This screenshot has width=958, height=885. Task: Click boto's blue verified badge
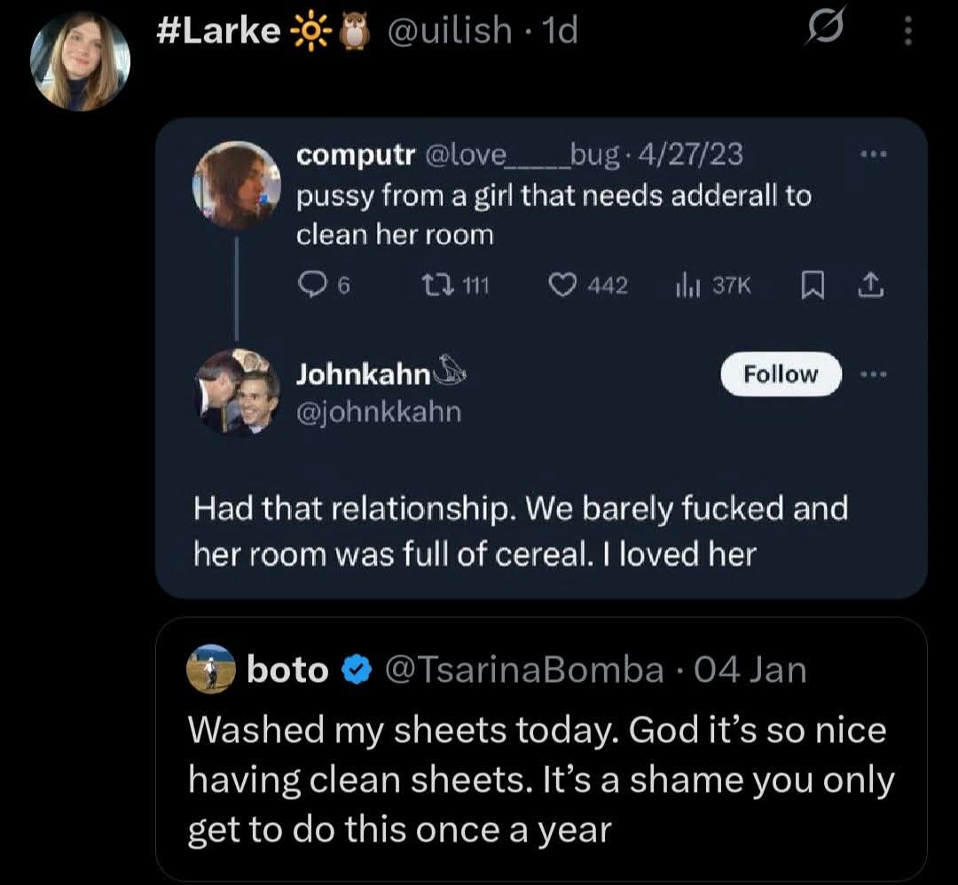coord(357,670)
